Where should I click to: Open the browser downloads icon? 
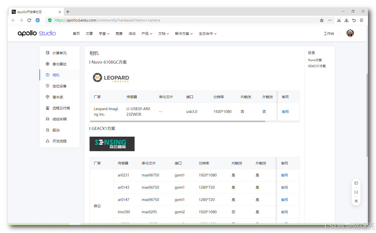click(x=346, y=20)
